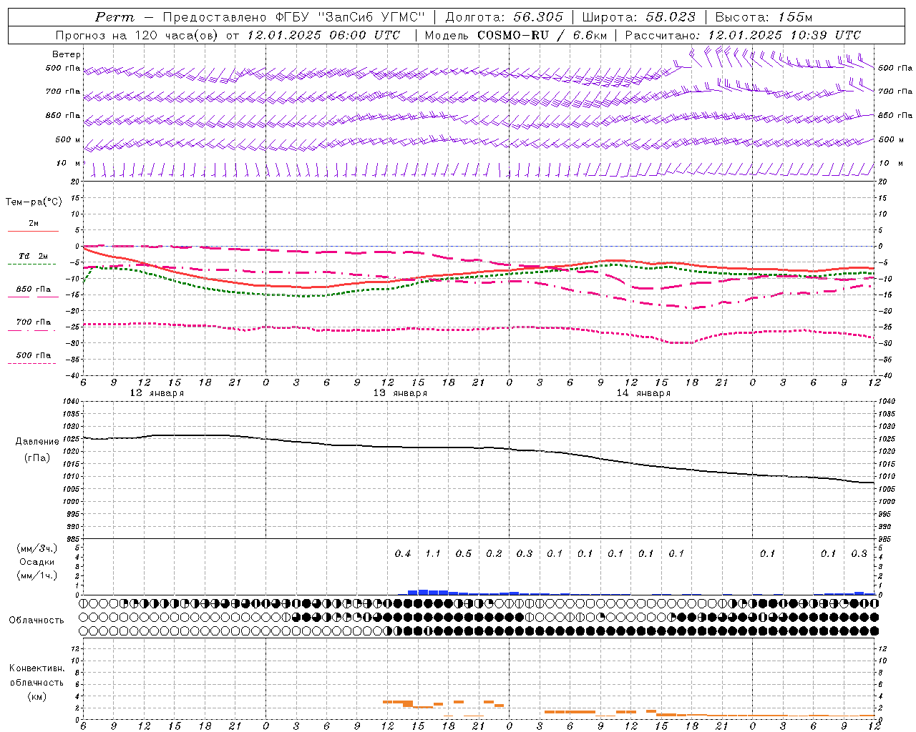Click the (мм/3ч.) units label
Viewport: 916px width, 732px height.
pos(37,548)
